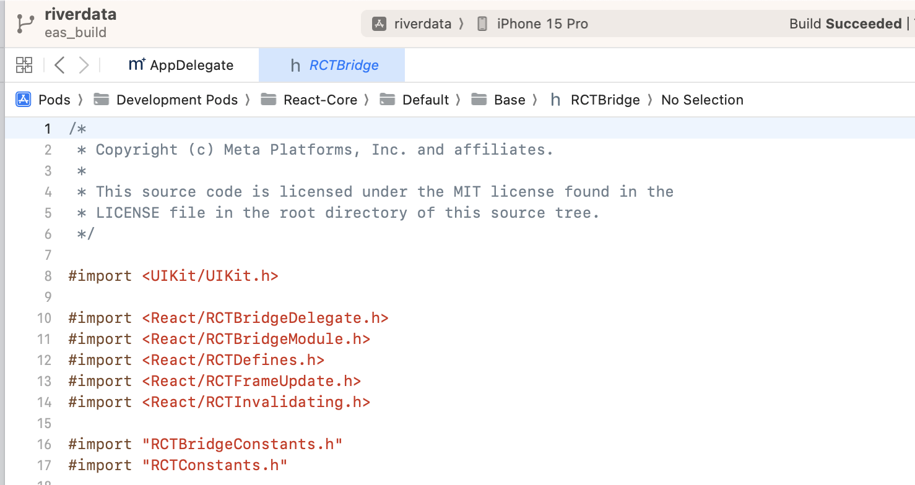Open the No Selection jump bar menu
This screenshot has height=485, width=915.
[x=702, y=100]
